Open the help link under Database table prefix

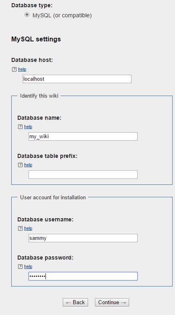[x=28, y=165]
